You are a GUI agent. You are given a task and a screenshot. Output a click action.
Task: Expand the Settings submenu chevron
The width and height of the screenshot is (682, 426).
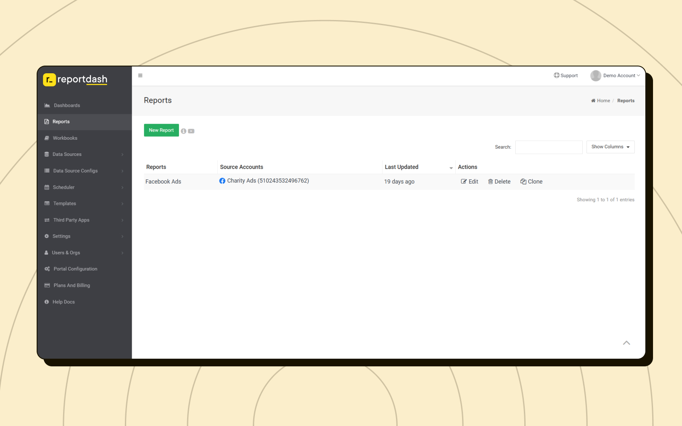(x=122, y=236)
